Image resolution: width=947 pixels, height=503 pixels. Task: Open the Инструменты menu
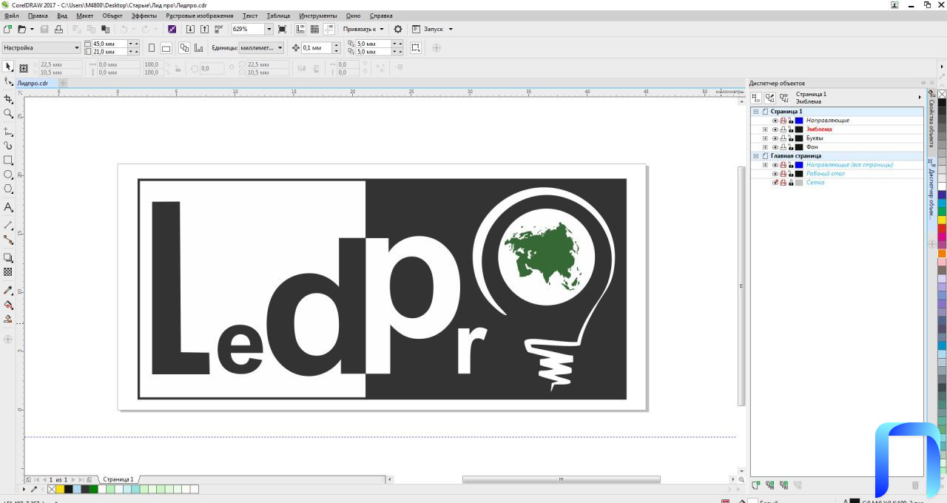point(318,16)
